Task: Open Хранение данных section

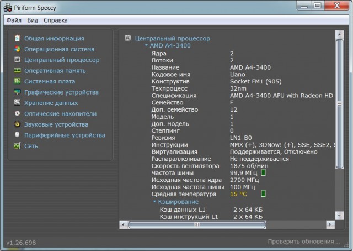Action: (x=51, y=103)
